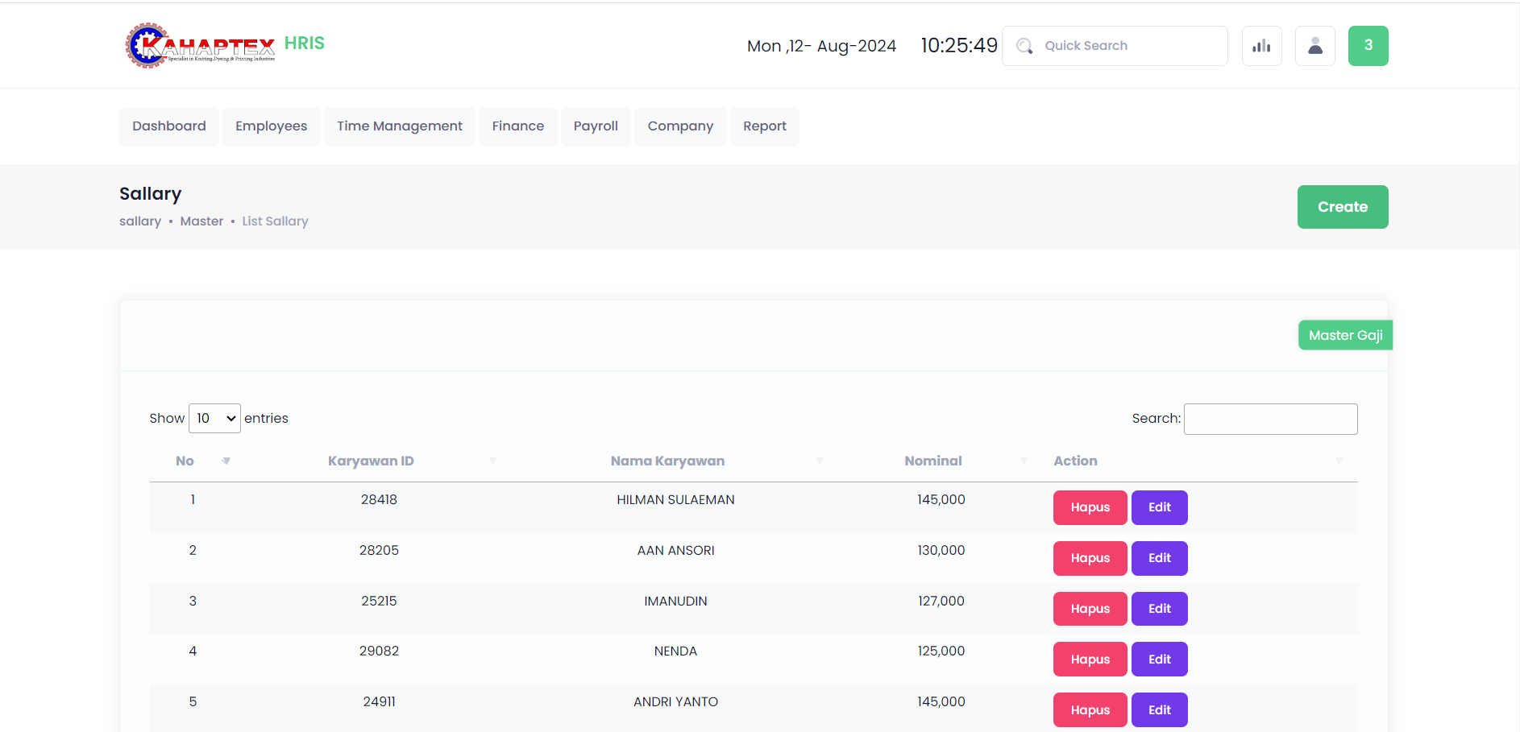Focus the table Search input field
Image resolution: width=1520 pixels, height=732 pixels.
(x=1270, y=419)
